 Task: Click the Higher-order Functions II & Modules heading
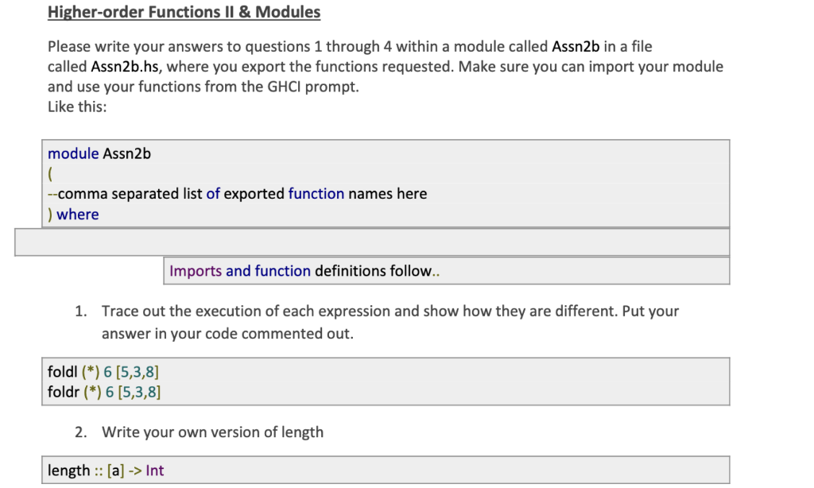pos(184,12)
